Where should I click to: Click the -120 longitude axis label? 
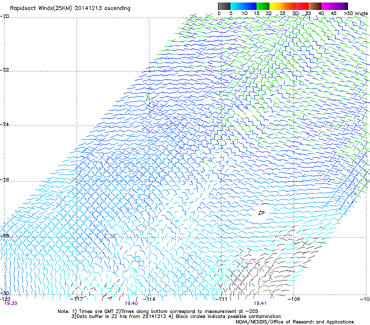point(5,299)
